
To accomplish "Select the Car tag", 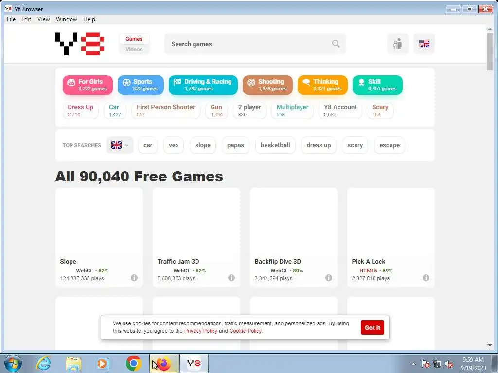I will [x=115, y=110].
